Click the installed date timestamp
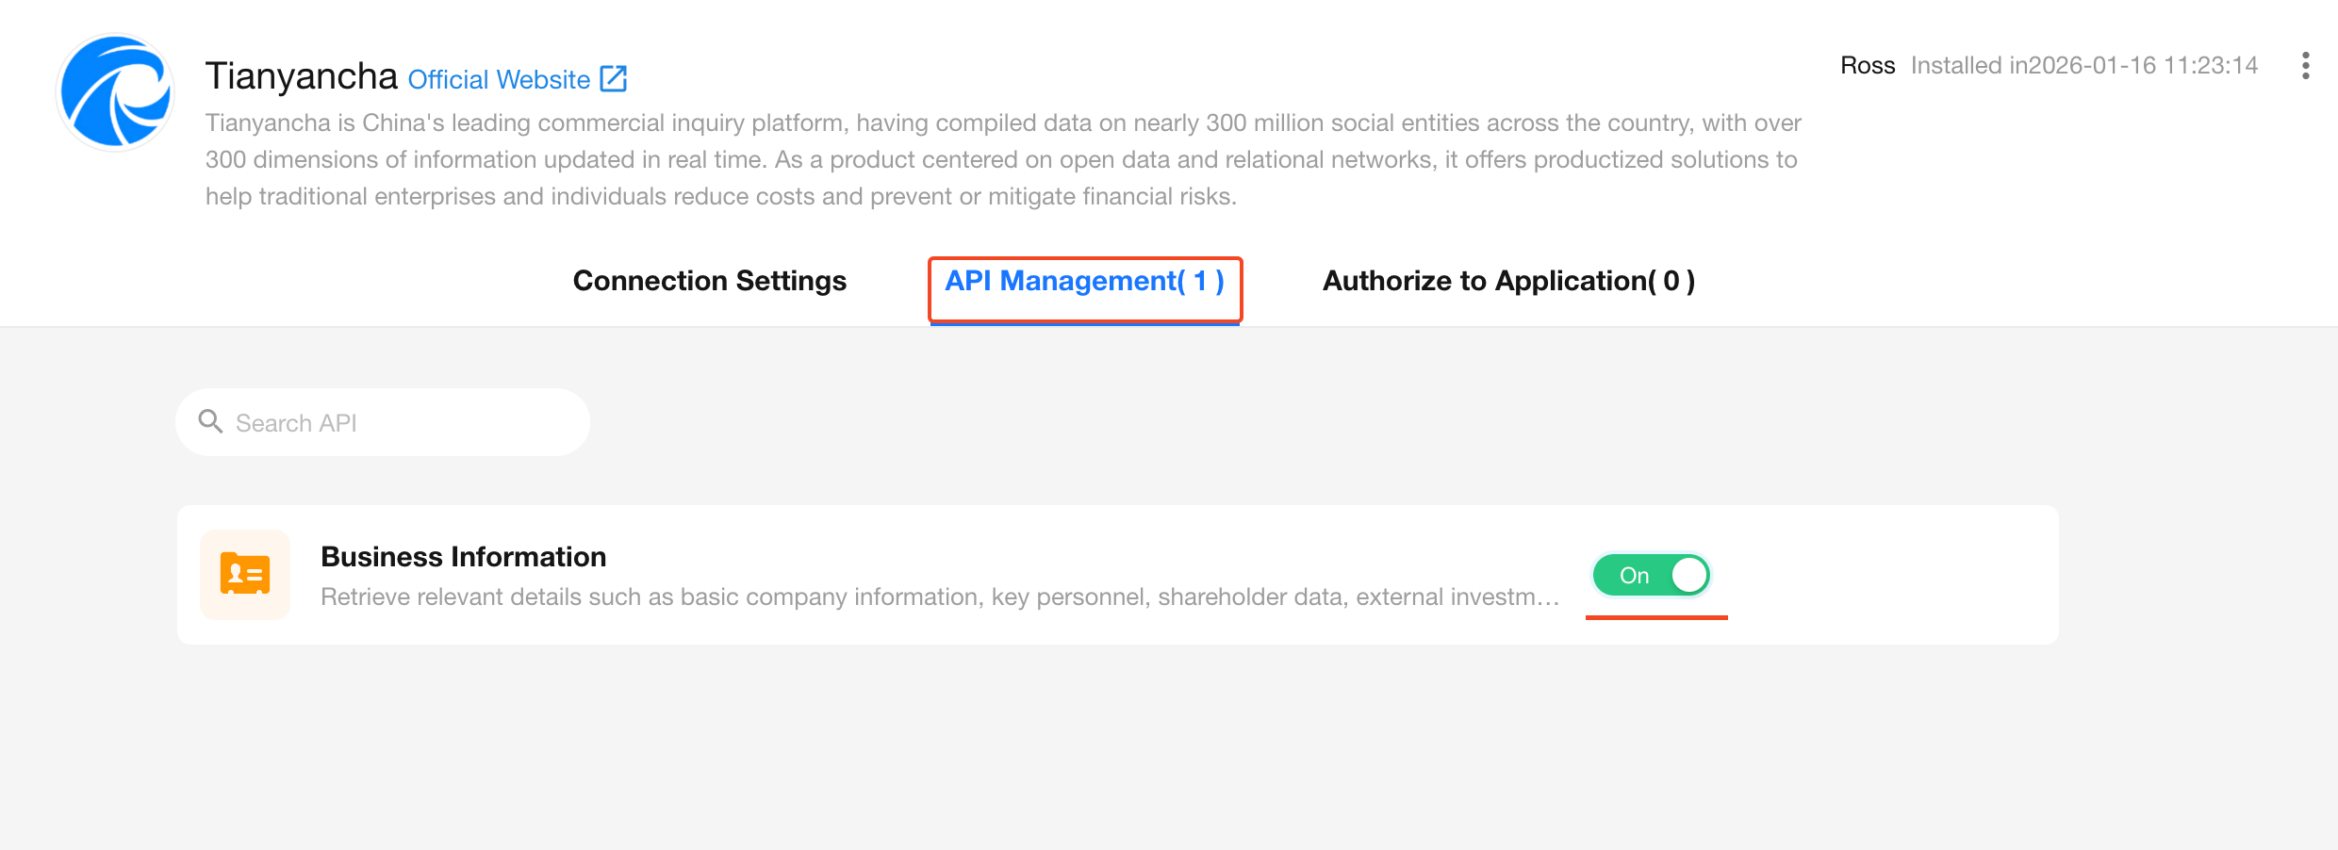The width and height of the screenshot is (2338, 850). click(2083, 66)
